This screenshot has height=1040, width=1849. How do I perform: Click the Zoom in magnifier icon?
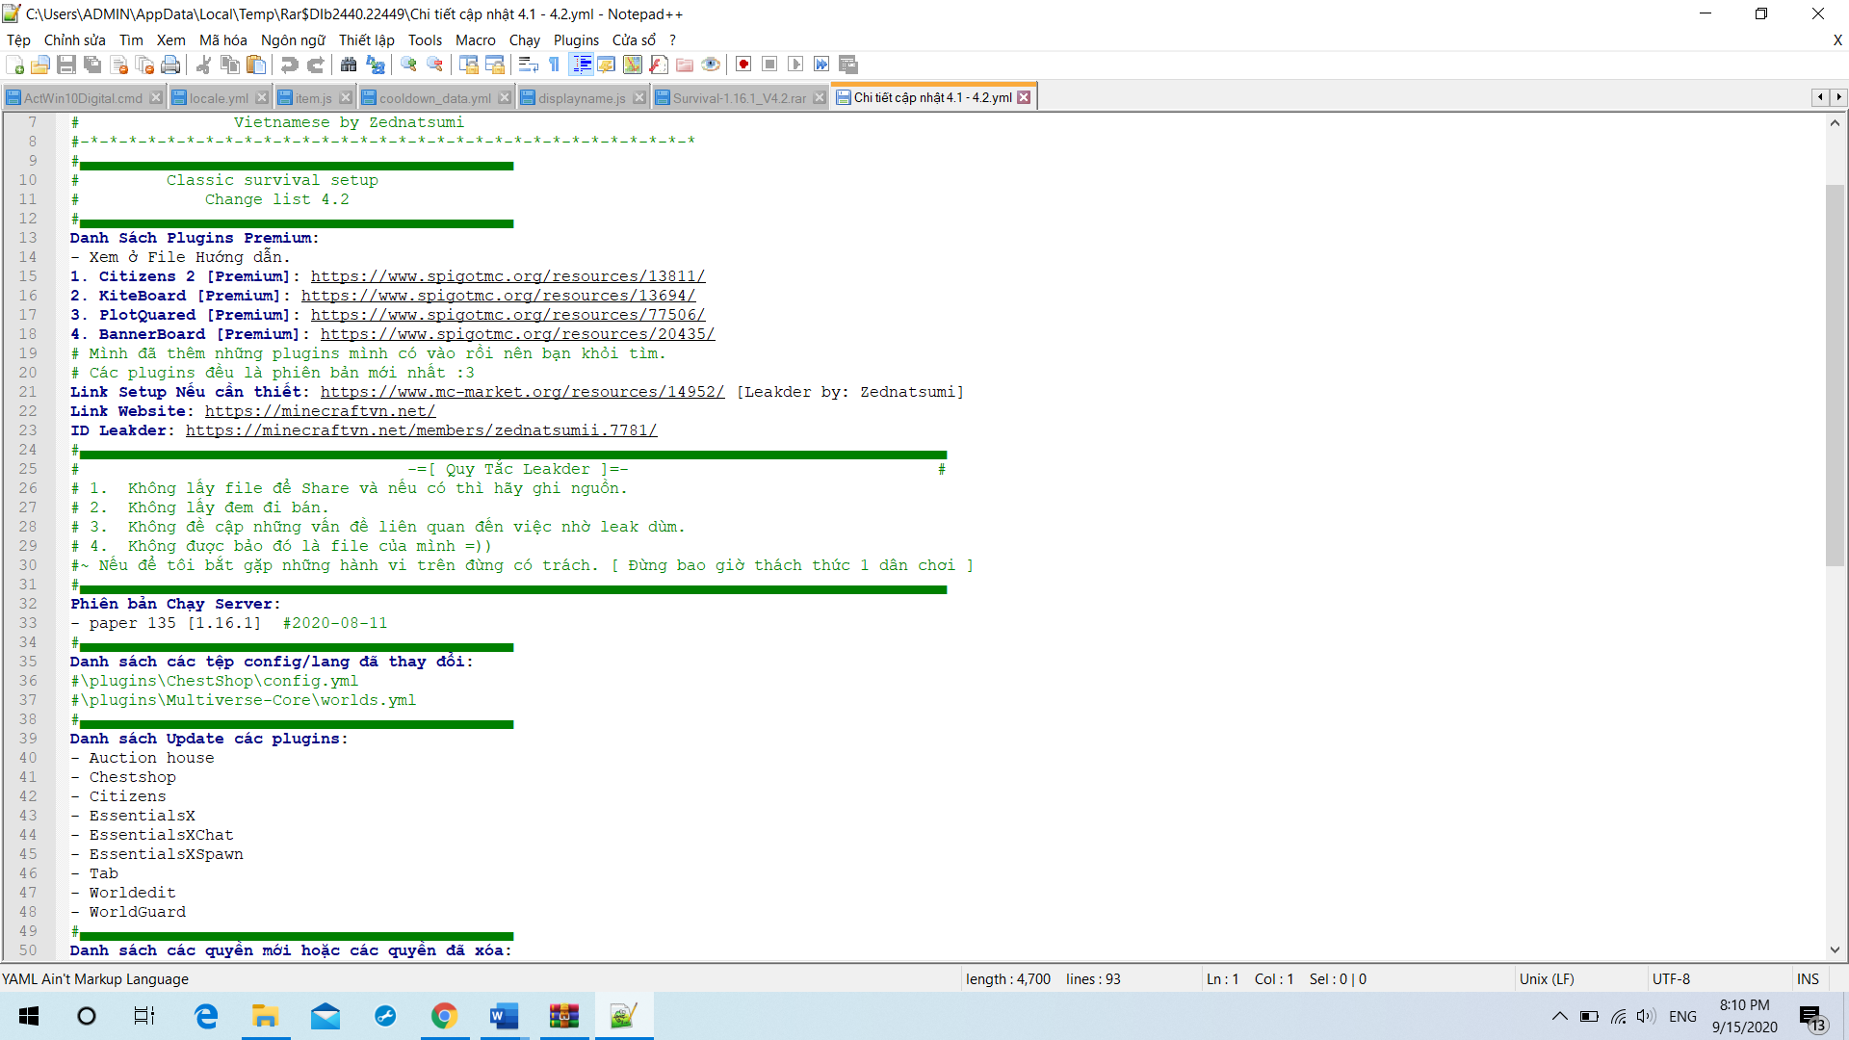pos(409,65)
